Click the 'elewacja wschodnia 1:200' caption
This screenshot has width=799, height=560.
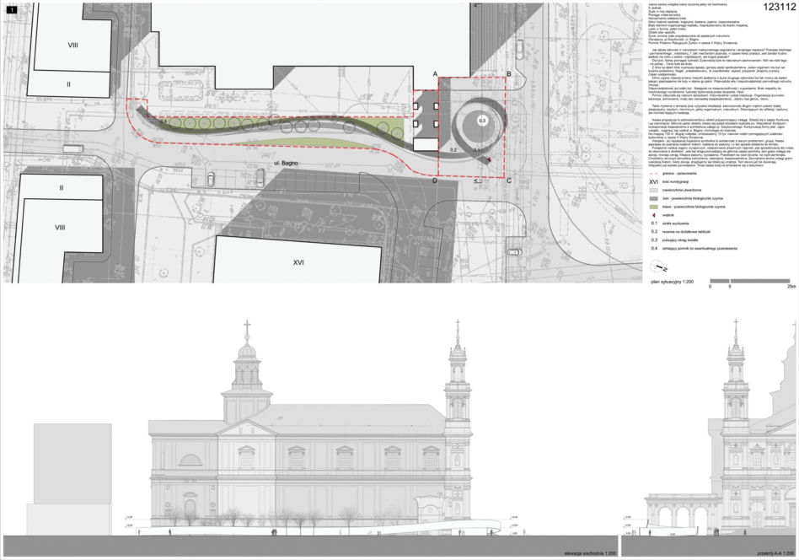(x=590, y=553)
